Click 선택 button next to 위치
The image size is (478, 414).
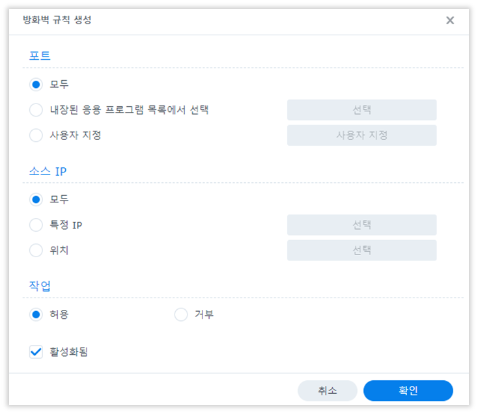pyautogui.click(x=361, y=250)
